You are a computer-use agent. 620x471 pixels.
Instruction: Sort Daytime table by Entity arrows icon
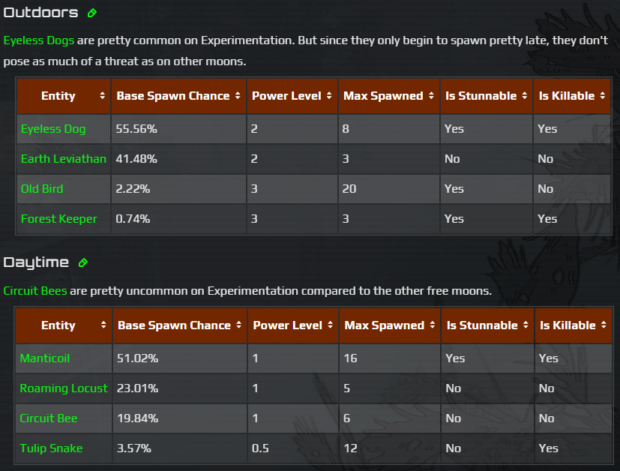tap(102, 325)
